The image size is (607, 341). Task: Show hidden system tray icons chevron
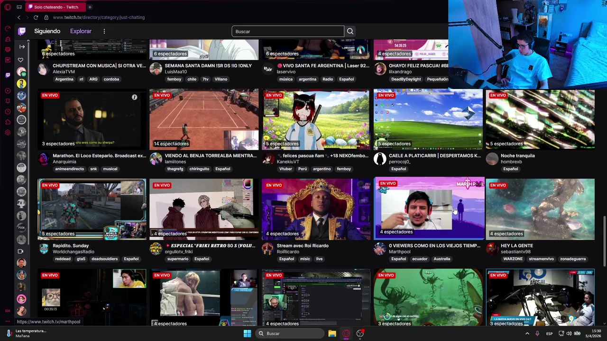click(527, 333)
